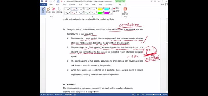
Task: Open Word help question mark
Action: point(152,1)
